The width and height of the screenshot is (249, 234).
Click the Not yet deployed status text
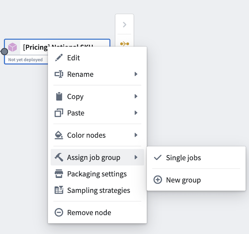click(x=26, y=60)
